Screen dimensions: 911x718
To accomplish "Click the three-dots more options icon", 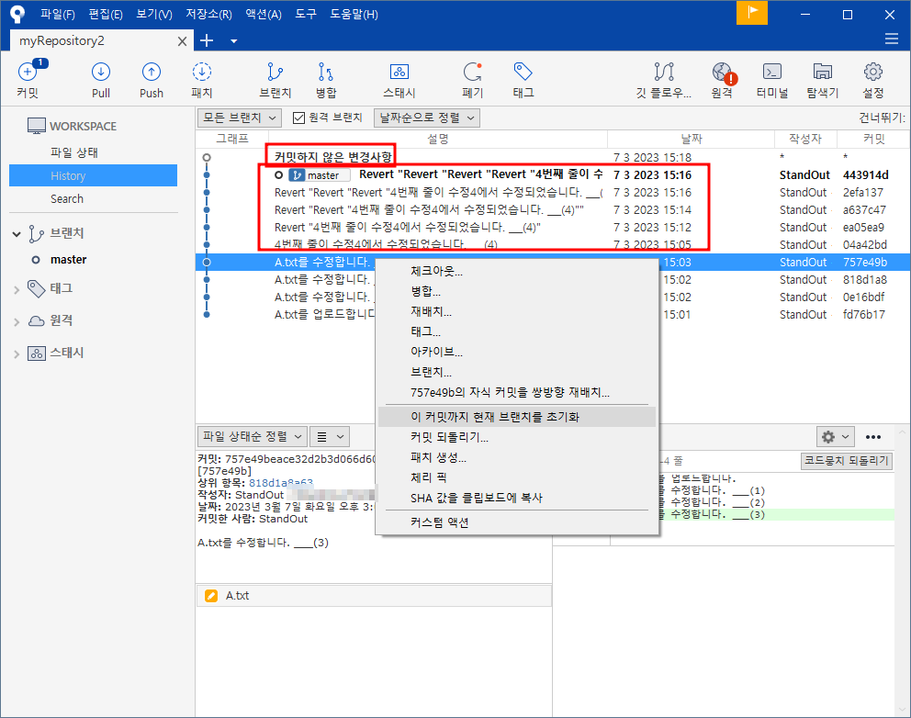I will (x=872, y=437).
